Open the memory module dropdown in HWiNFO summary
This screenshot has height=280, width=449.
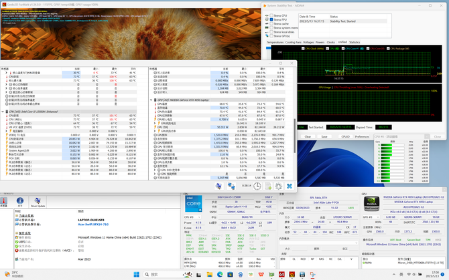click(319, 243)
